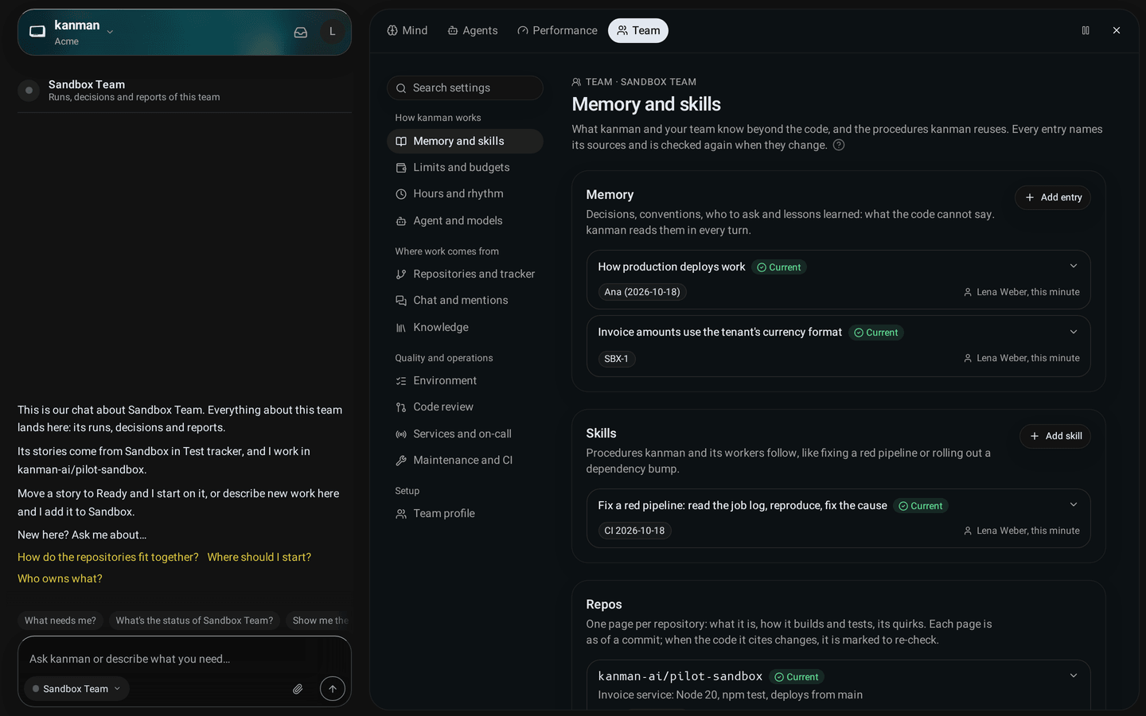
Task: Click the kanman logo icon
Action: tap(37, 32)
